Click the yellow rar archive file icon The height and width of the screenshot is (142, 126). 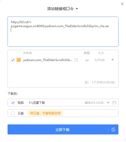pyautogui.click(x=19, y=60)
